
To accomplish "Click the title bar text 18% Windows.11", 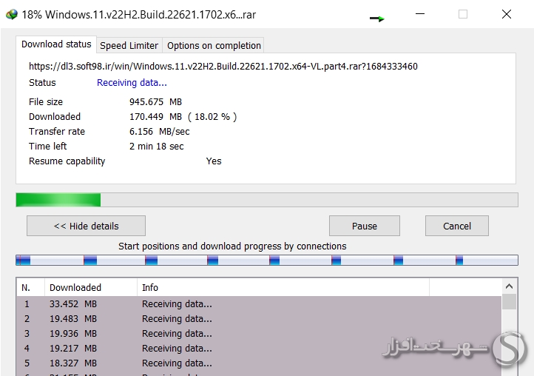I will [x=138, y=15].
